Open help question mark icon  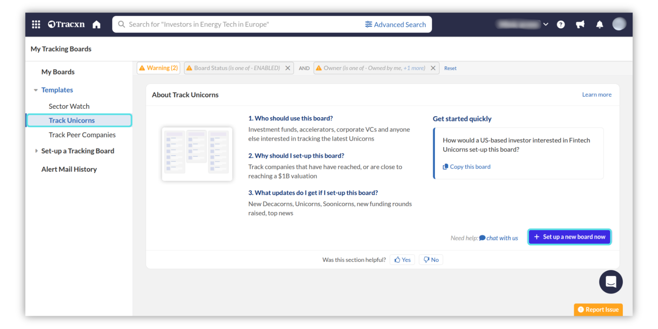[x=561, y=24]
